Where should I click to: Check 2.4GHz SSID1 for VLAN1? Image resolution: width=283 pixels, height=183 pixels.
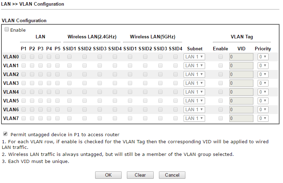(69, 65)
